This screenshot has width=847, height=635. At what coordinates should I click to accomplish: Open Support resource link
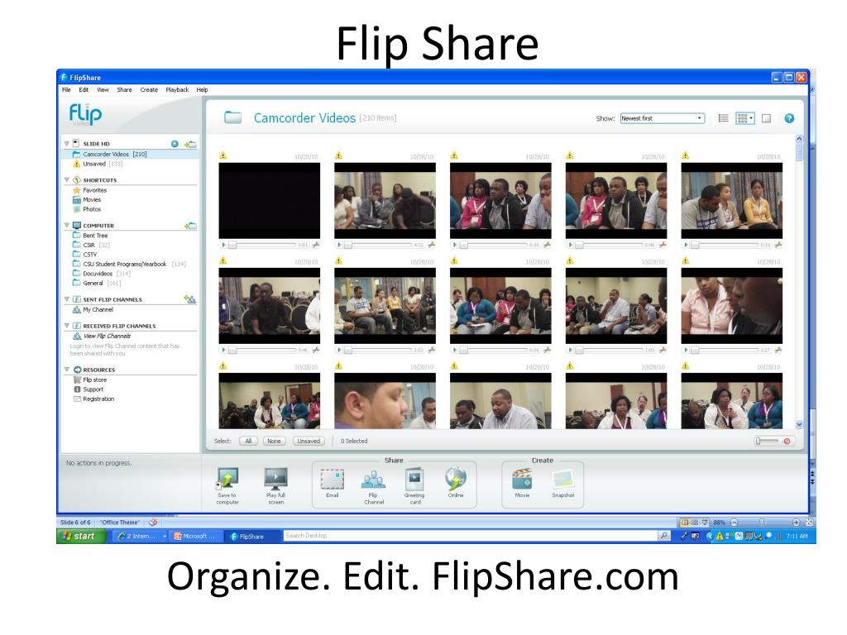pos(93,389)
